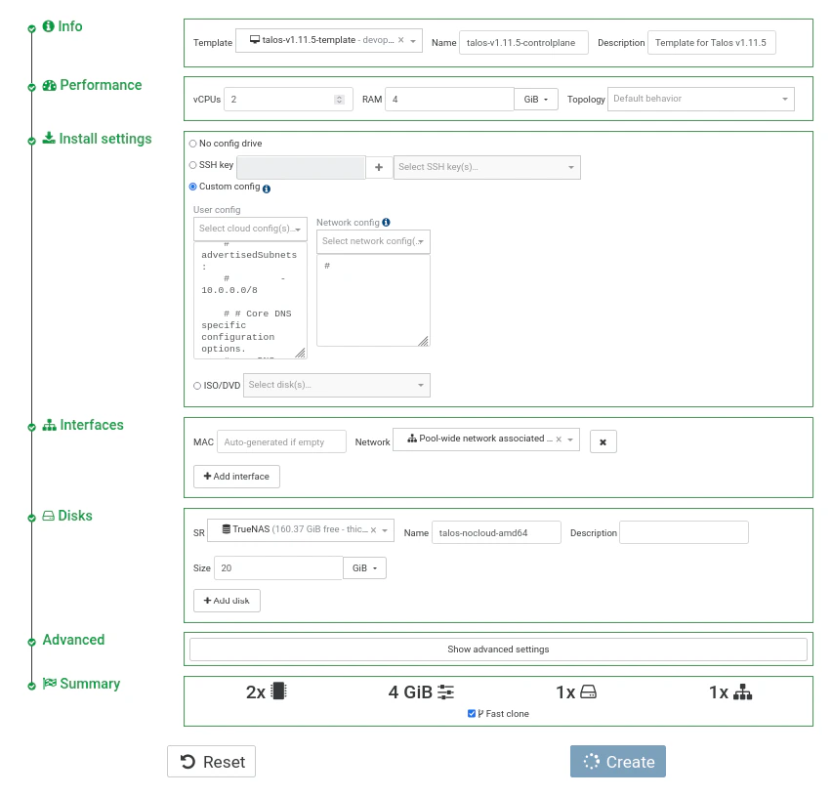This screenshot has width=832, height=796.
Task: Select the Performance section icon
Action: pyautogui.click(x=47, y=85)
